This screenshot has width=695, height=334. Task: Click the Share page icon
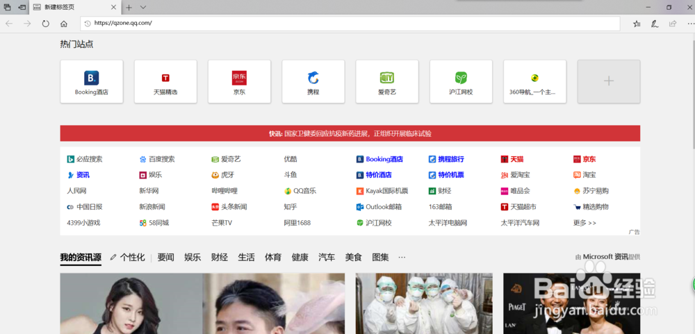coord(673,24)
